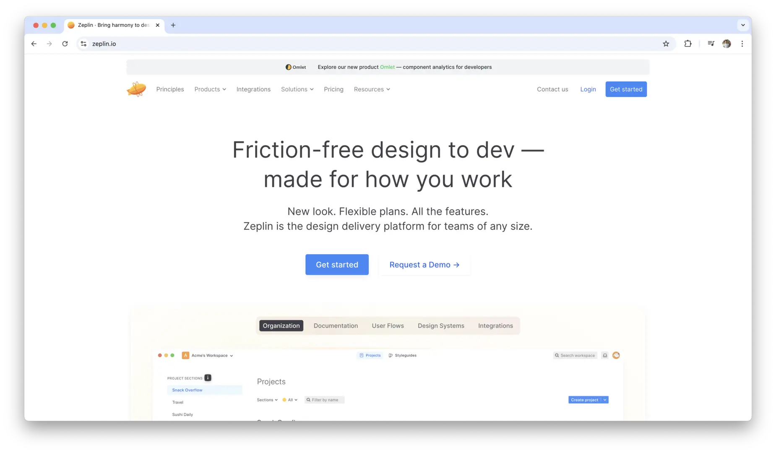Open the Contact us link
This screenshot has width=776, height=453.
click(552, 89)
